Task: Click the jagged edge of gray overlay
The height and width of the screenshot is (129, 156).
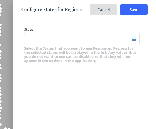Action: click(x=1, y=64)
